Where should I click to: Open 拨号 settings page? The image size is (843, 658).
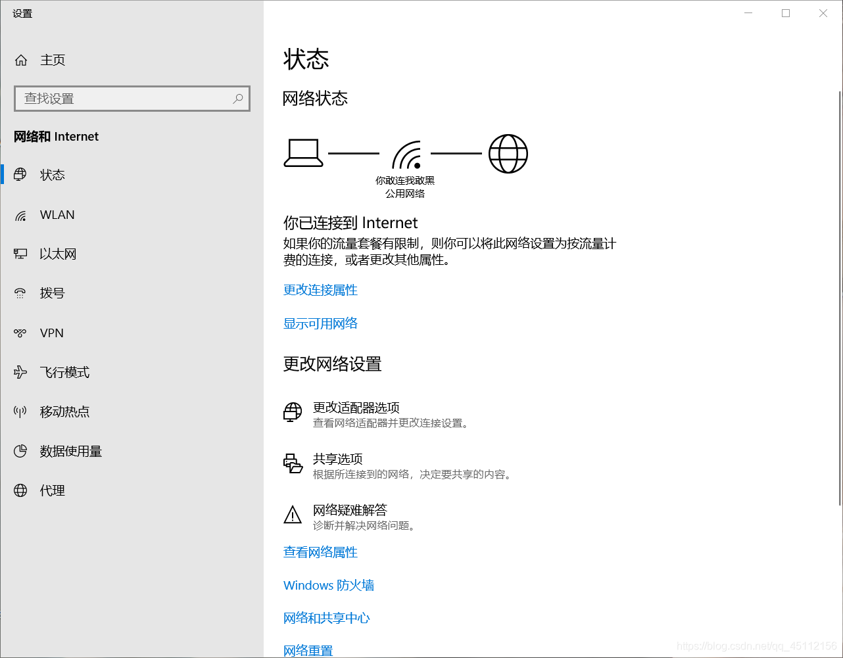132,293
